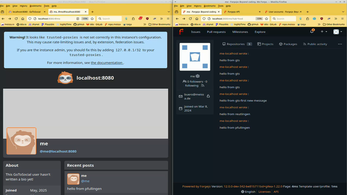Open View menu in right Firefox menu bar
The height and width of the screenshot is (195, 347).
(189, 6)
